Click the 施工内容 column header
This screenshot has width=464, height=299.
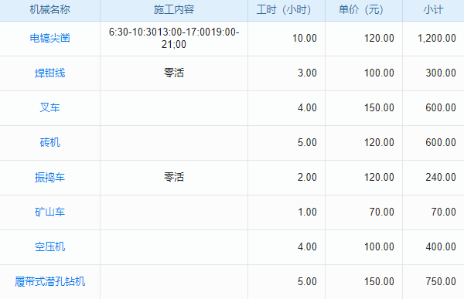174,10
